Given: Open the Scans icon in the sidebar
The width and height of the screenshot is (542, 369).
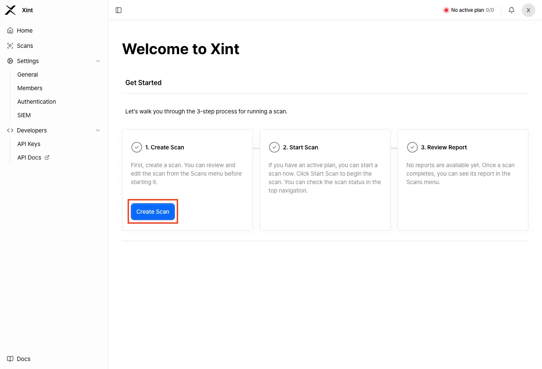Looking at the screenshot, I should (9, 45).
